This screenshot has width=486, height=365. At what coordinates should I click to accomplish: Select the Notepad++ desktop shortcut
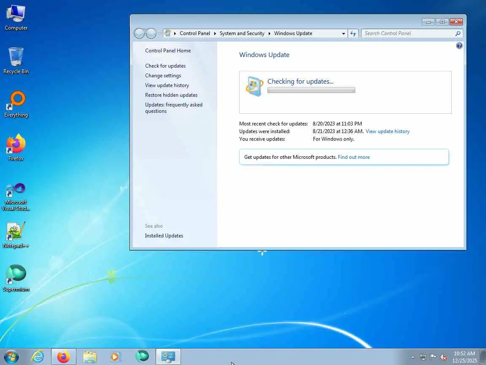[x=16, y=235]
